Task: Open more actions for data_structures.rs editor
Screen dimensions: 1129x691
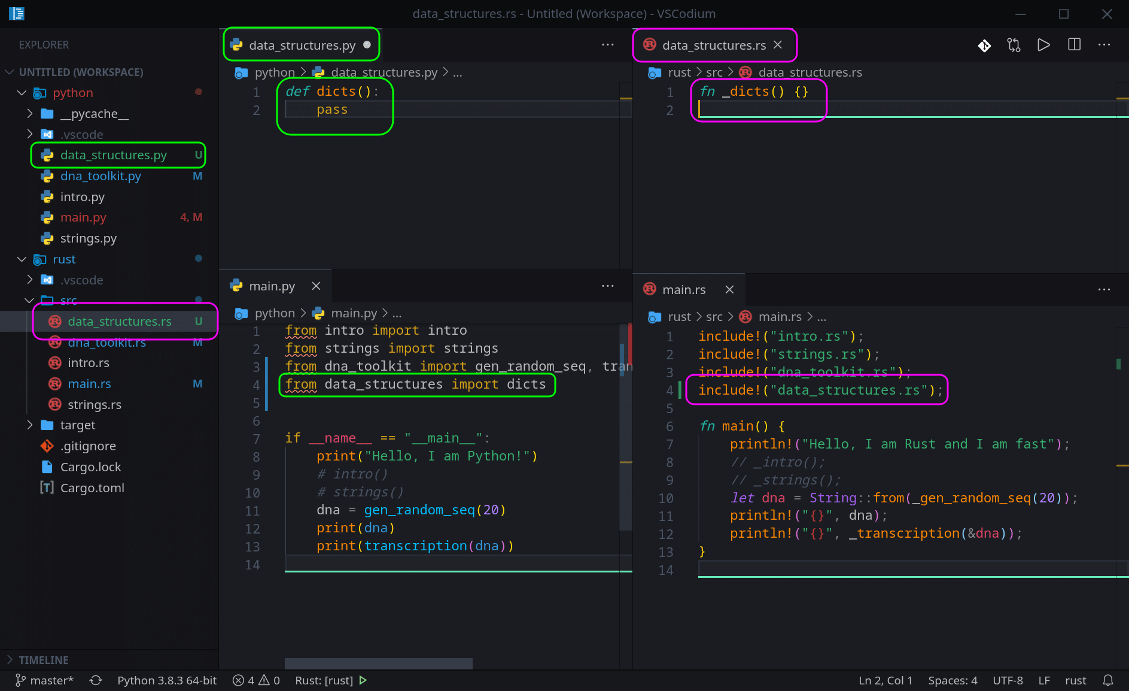Action: [1104, 46]
